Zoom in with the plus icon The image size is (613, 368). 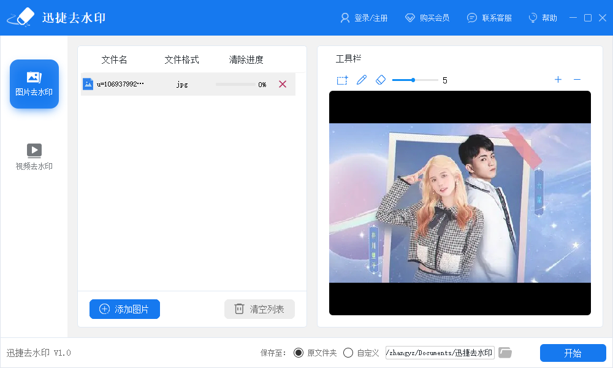(558, 80)
